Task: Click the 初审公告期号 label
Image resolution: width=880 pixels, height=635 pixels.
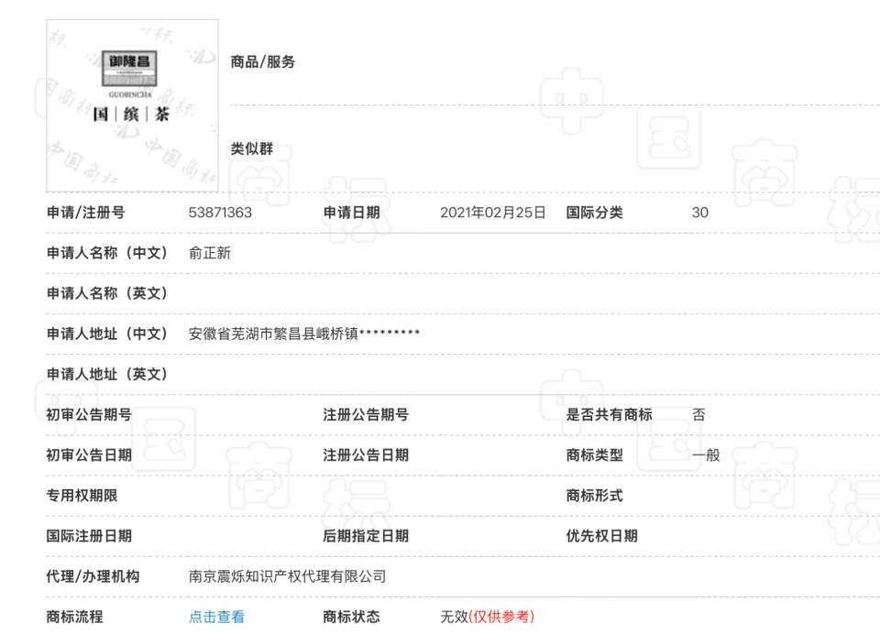Action: point(89,415)
